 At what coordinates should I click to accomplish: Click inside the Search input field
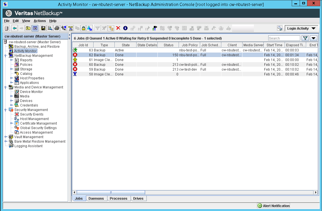point(284,38)
